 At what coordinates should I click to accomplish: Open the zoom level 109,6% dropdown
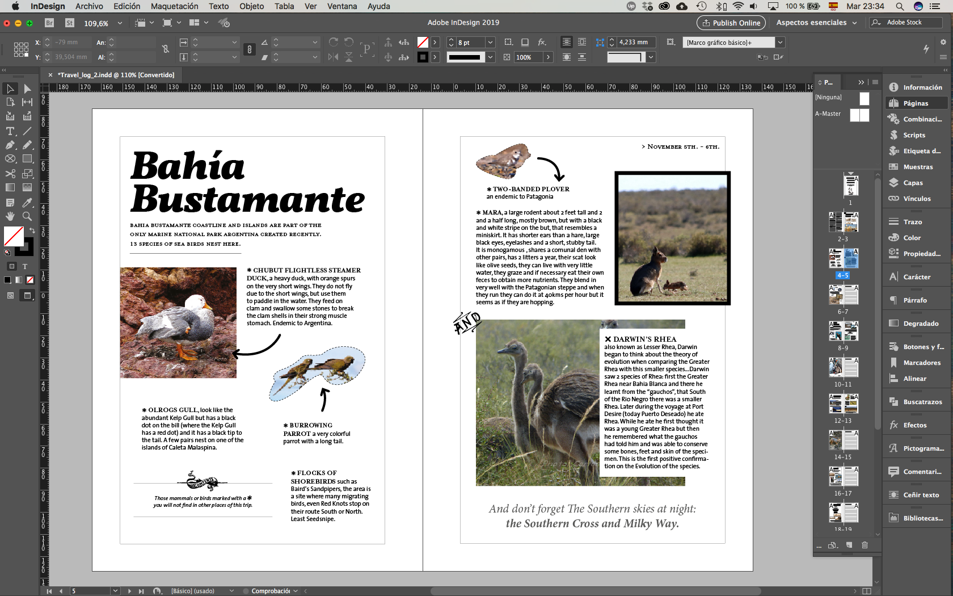tap(120, 23)
